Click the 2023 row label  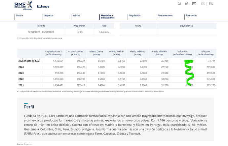[21, 73]
